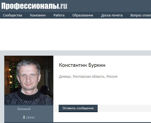
Task: Click the gray bar beside message button
Action: [124, 108]
